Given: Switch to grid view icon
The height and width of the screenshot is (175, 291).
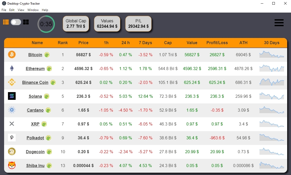Looking at the screenshot, I should (26, 22).
